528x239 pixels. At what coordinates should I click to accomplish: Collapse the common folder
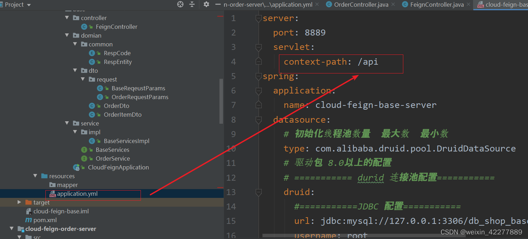click(x=75, y=44)
